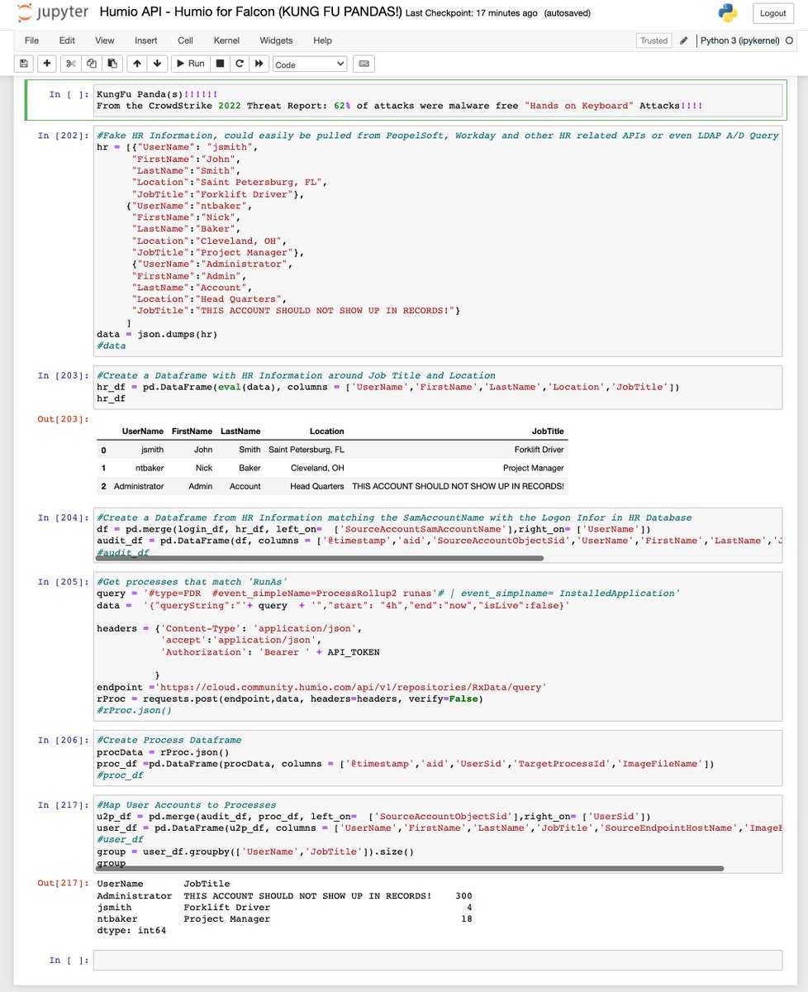Click Saint Petersburg, FL table cell

tap(307, 450)
